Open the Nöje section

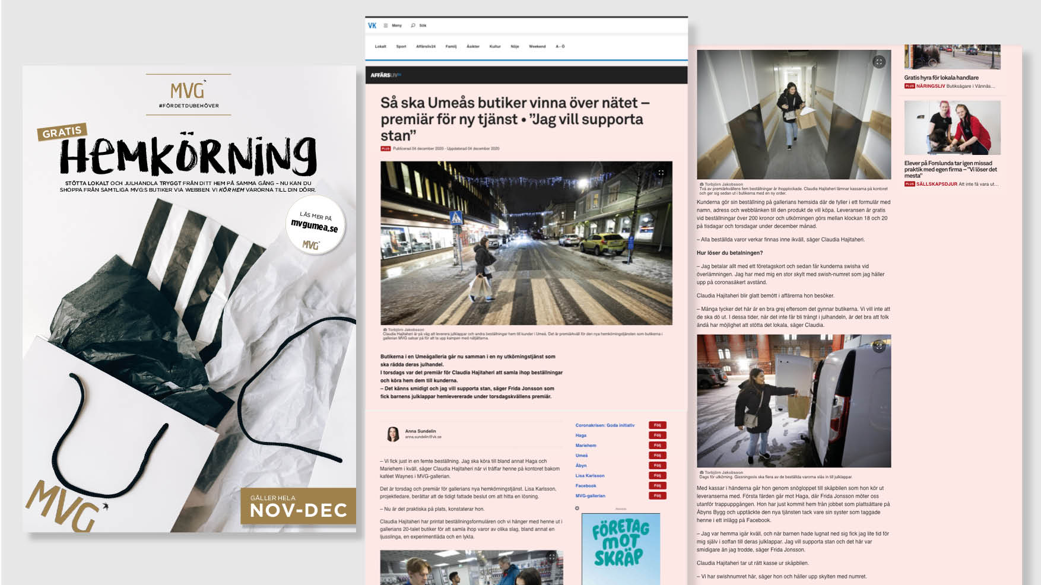click(515, 46)
